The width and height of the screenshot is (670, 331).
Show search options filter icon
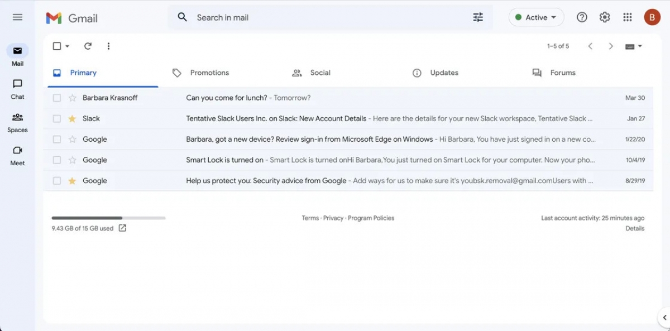pyautogui.click(x=478, y=17)
